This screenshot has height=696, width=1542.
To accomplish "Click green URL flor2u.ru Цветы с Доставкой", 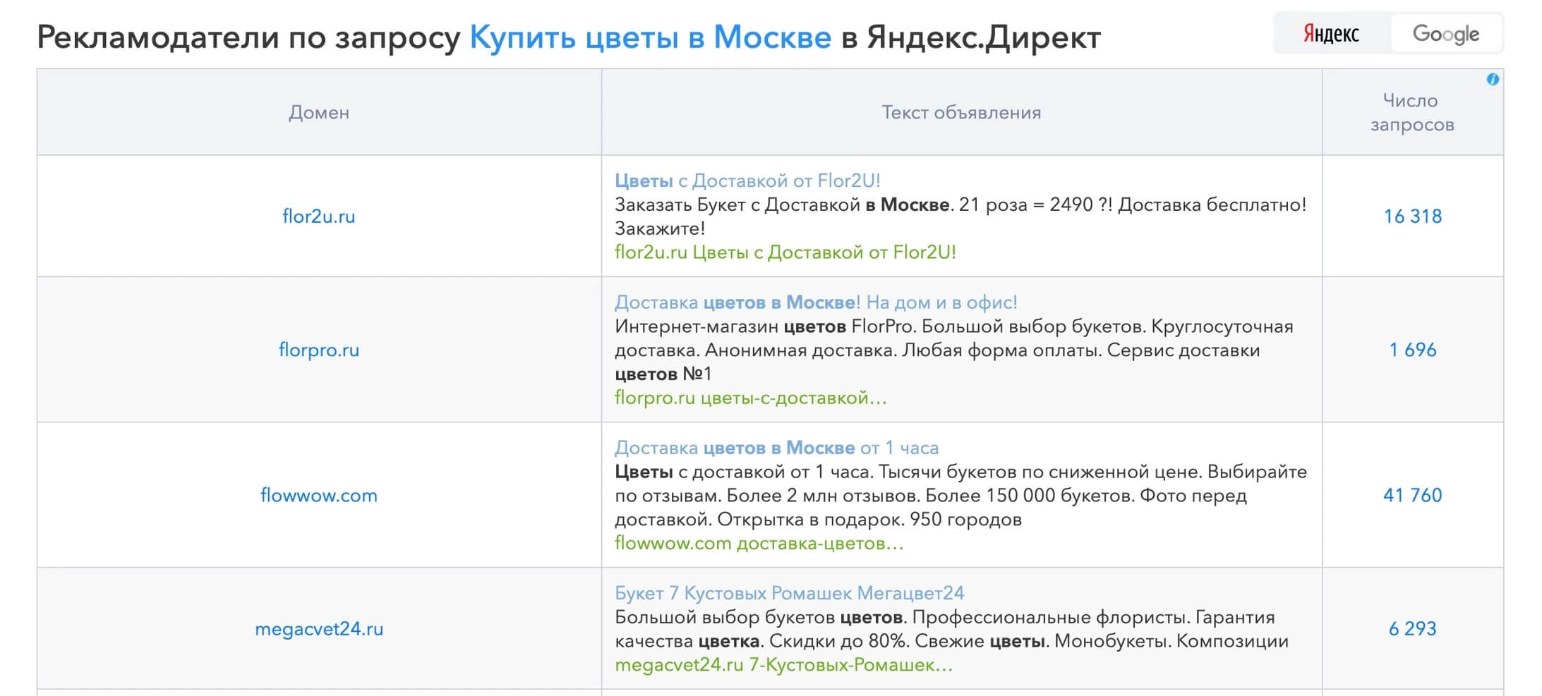I will pyautogui.click(x=785, y=252).
